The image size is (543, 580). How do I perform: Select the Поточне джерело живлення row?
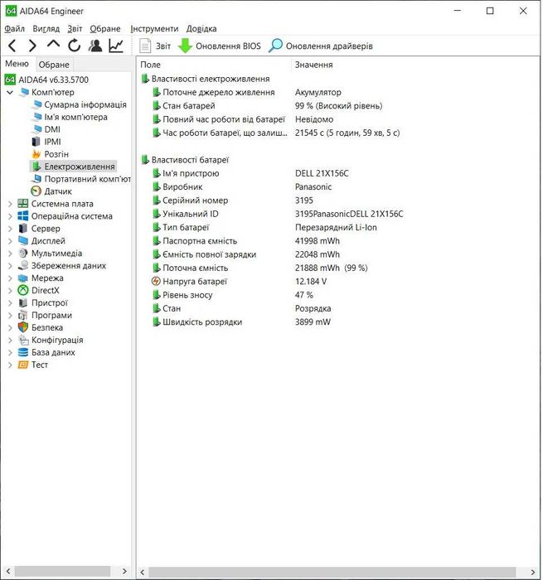point(246,92)
